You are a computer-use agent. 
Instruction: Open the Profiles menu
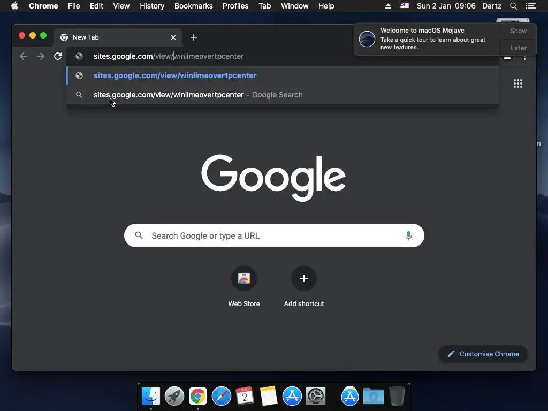tap(235, 6)
